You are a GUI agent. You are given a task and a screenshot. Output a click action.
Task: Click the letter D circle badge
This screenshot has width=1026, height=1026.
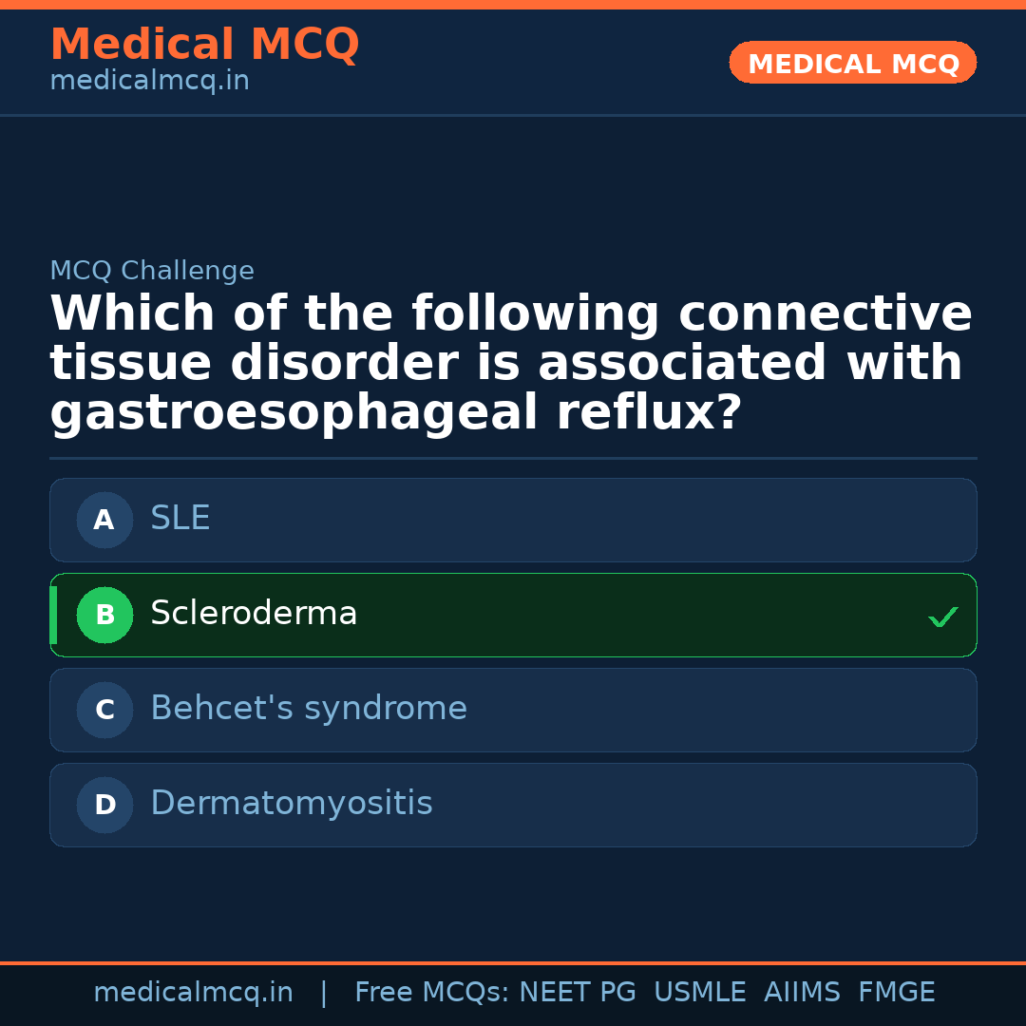[104, 805]
